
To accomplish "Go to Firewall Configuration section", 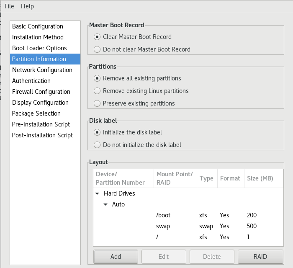I will [45, 92].
